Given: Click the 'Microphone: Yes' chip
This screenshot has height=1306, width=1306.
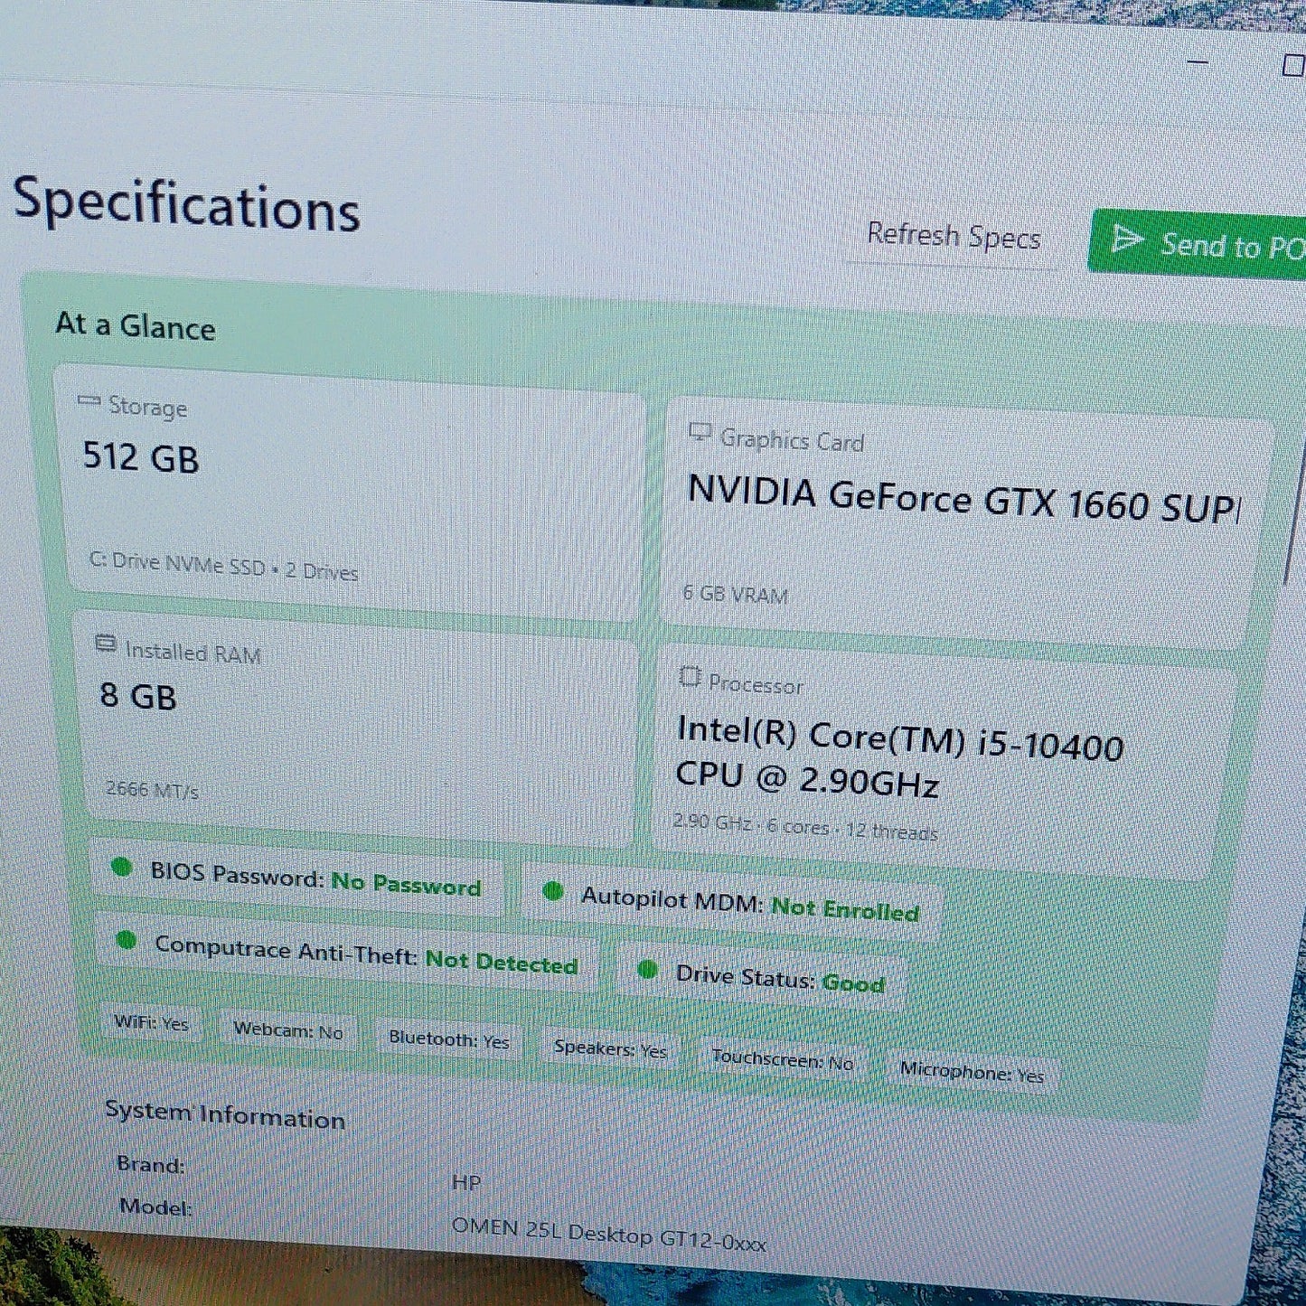Looking at the screenshot, I should click(x=972, y=1073).
